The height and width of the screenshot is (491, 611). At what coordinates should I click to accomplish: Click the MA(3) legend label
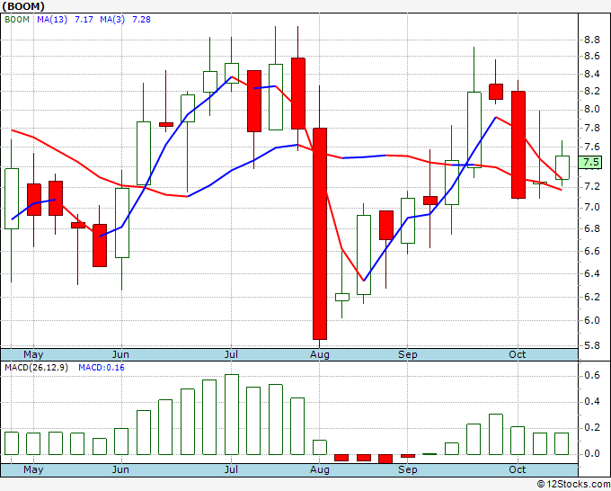point(112,20)
